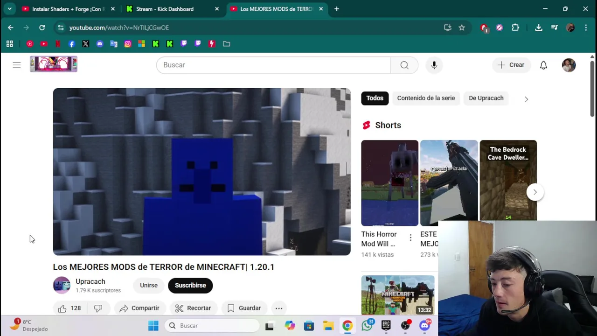Viewport: 597px width, 336px height.
Task: Open Facebook bookmark
Action: pyautogui.click(x=72, y=44)
